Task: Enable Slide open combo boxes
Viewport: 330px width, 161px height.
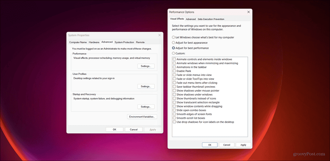Action: pos(174,110)
